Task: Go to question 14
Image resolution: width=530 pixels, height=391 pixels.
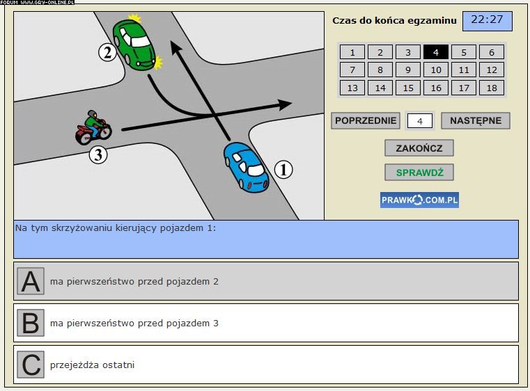Action: (x=380, y=88)
